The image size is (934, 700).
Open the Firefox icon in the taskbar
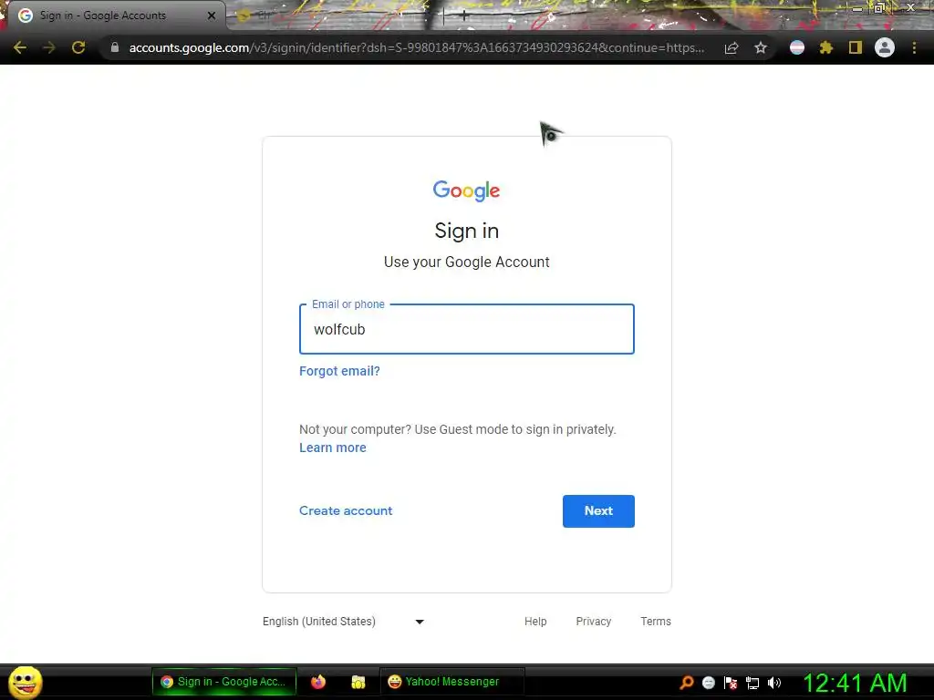point(318,682)
